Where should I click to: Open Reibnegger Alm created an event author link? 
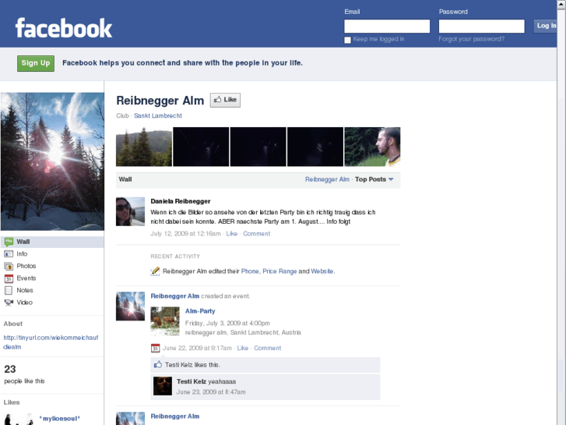[x=175, y=296]
